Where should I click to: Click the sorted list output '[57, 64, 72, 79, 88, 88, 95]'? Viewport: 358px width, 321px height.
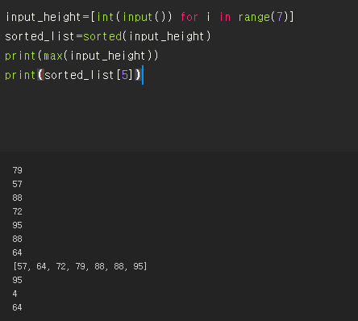click(x=80, y=266)
